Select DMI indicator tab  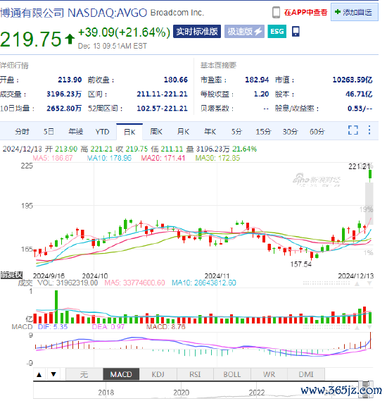click(306, 374)
